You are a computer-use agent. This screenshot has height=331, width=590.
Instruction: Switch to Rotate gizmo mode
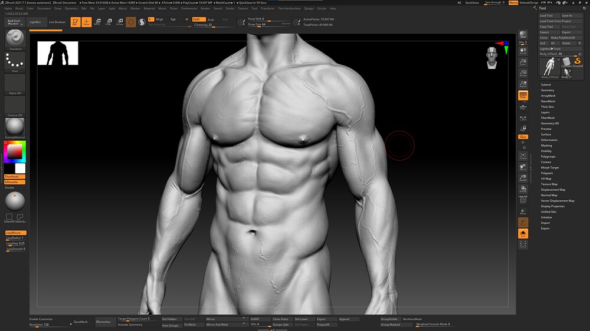coord(120,22)
